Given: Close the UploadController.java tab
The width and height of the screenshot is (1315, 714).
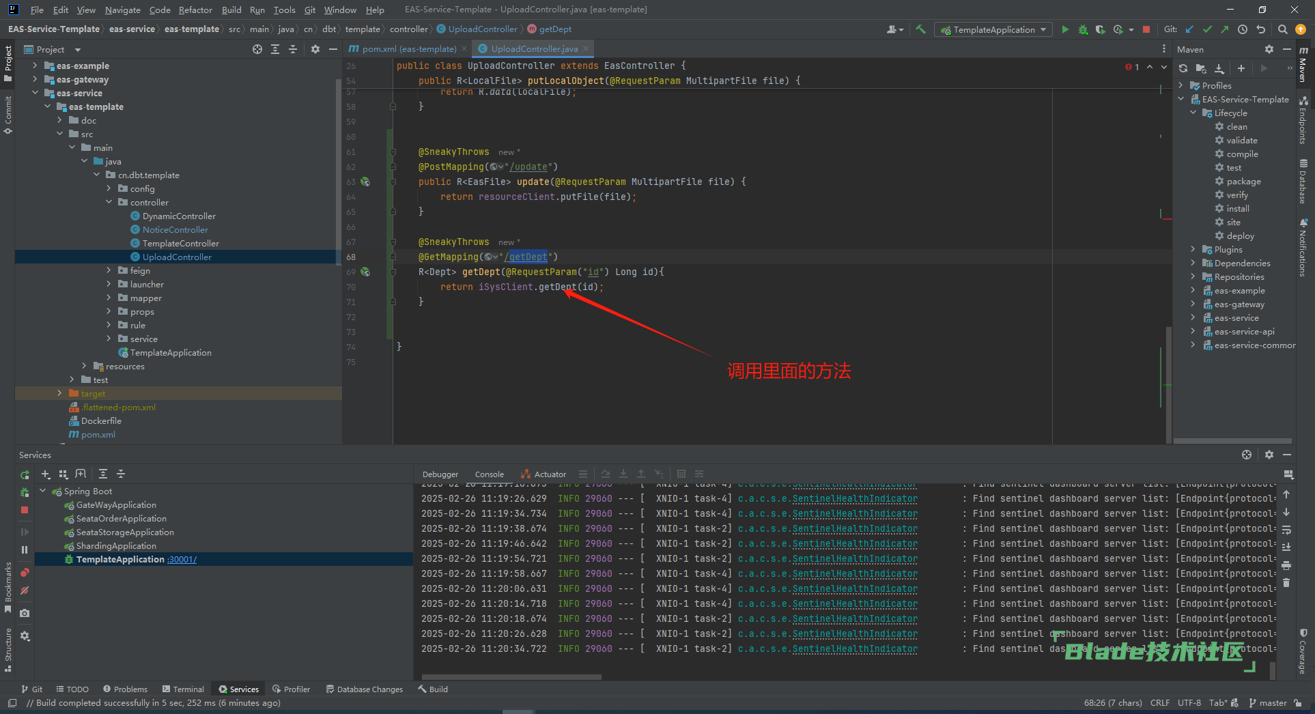Looking at the screenshot, I should [586, 48].
